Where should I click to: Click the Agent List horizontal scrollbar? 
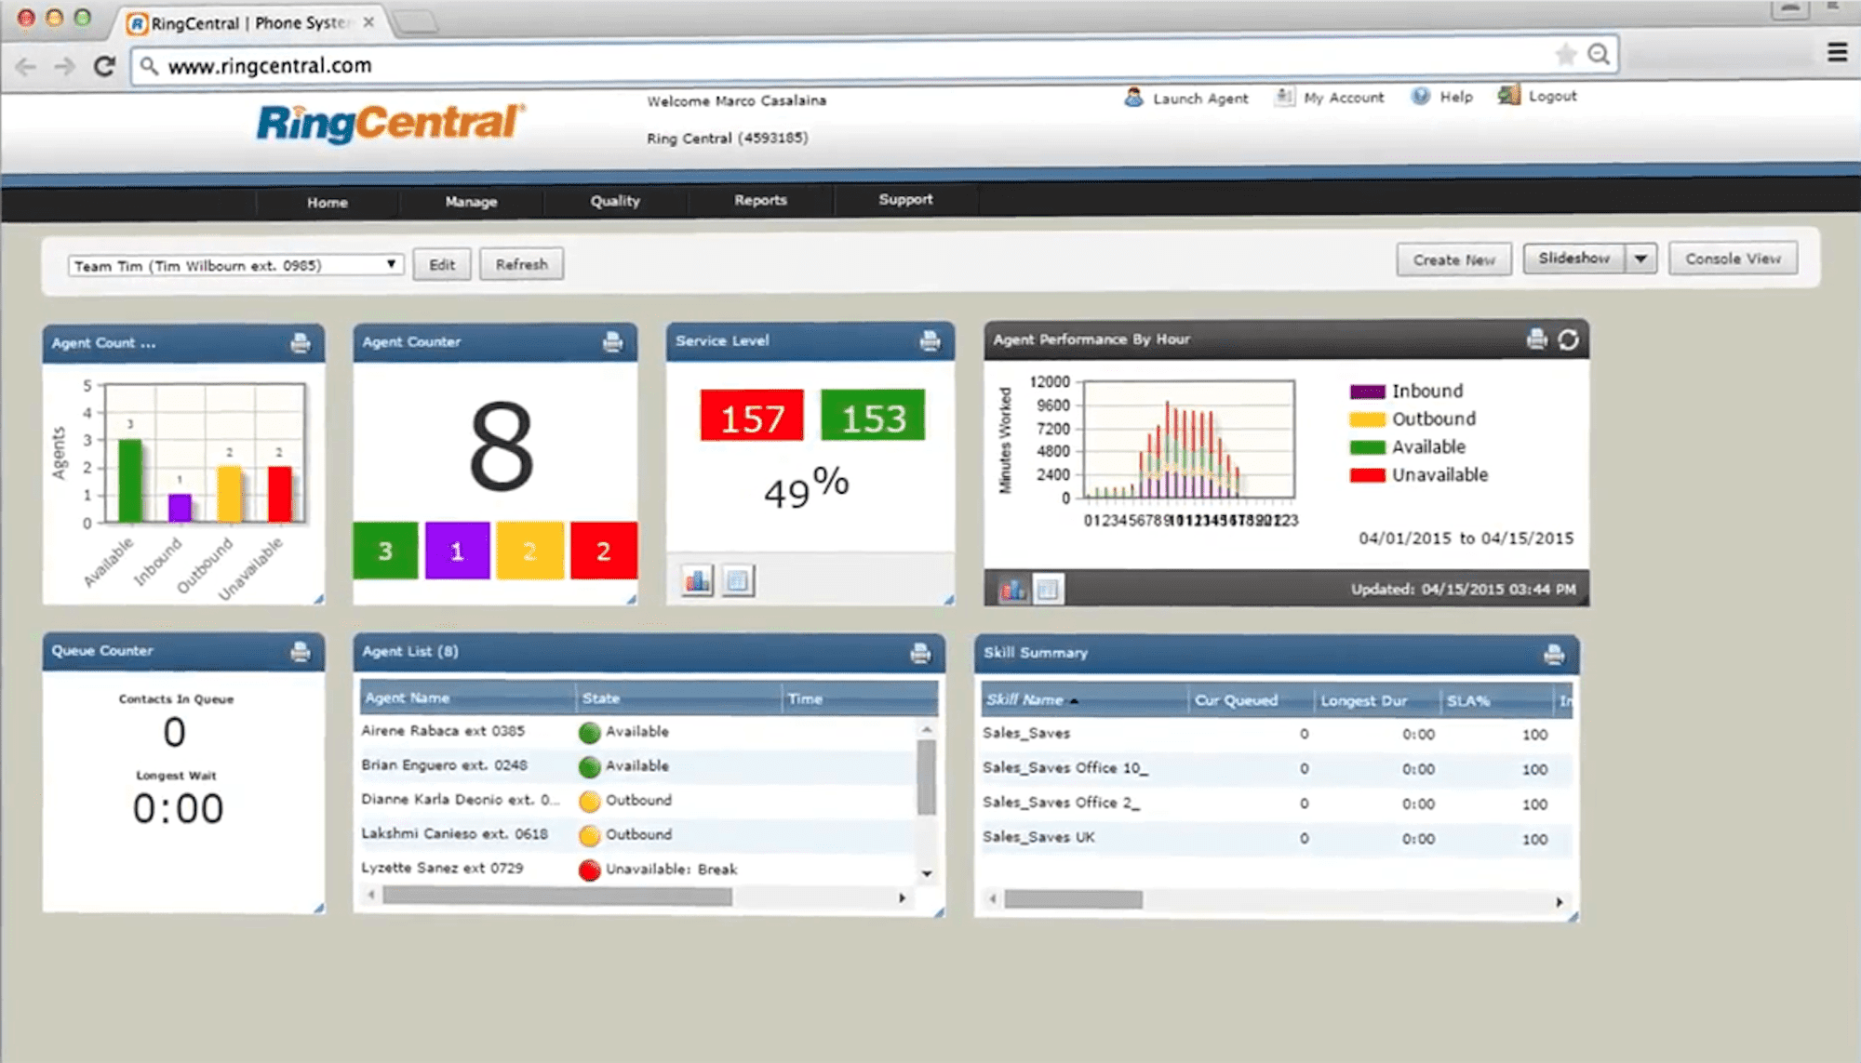(557, 897)
